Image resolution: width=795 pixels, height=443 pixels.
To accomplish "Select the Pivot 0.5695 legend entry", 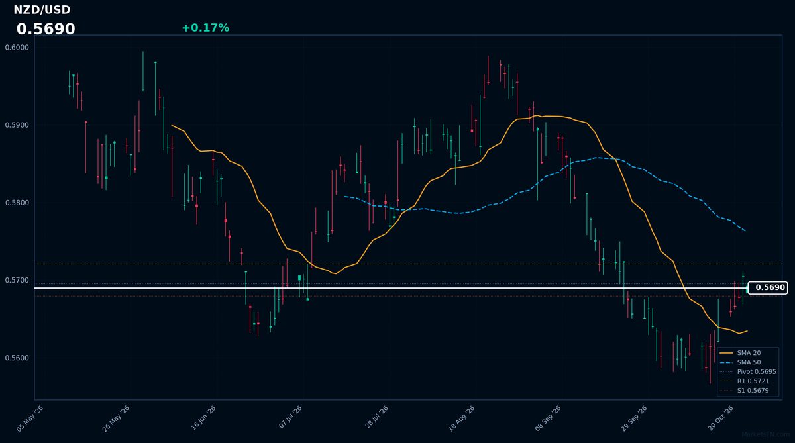I will [747, 372].
